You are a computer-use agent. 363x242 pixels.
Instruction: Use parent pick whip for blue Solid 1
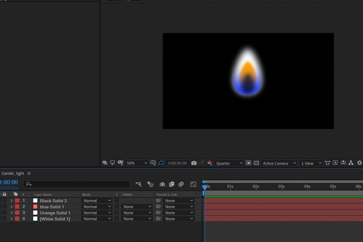click(158, 206)
